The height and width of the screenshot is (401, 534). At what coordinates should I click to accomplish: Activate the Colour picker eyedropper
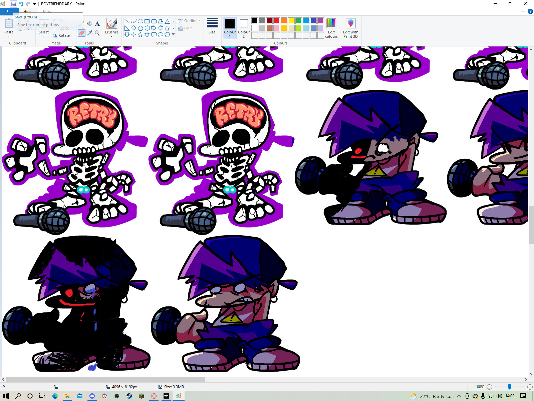pyautogui.click(x=89, y=33)
